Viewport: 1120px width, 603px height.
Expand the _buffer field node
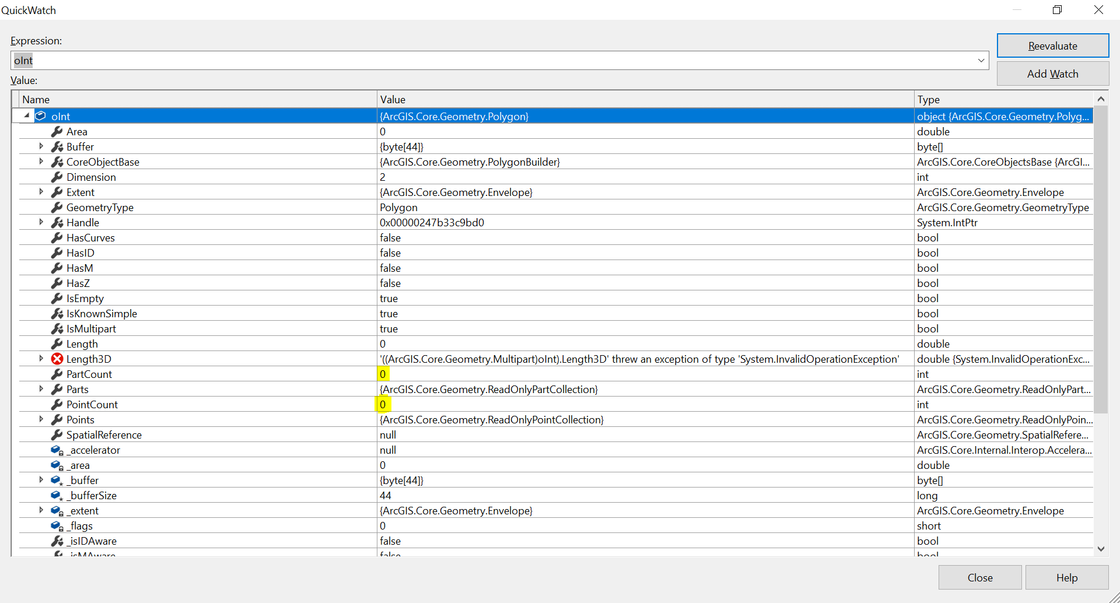41,480
